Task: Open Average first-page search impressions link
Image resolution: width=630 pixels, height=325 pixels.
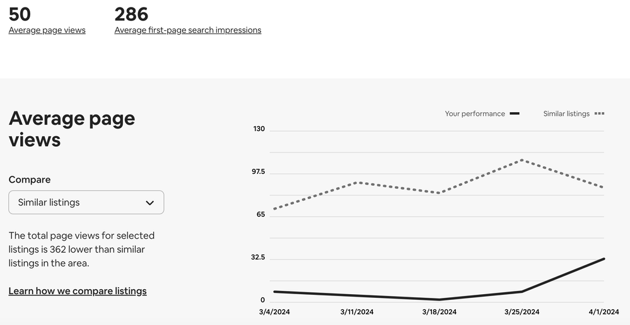Action: click(187, 30)
